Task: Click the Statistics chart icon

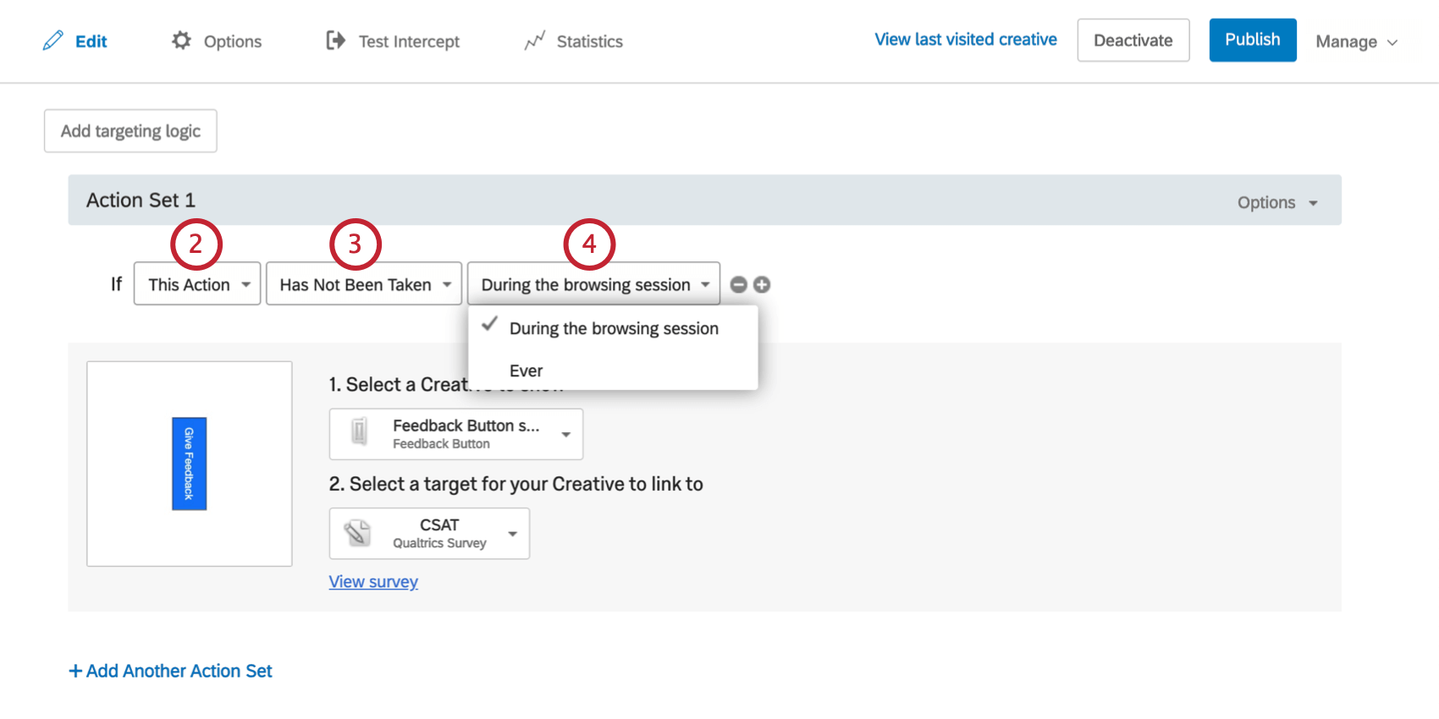Action: [534, 41]
